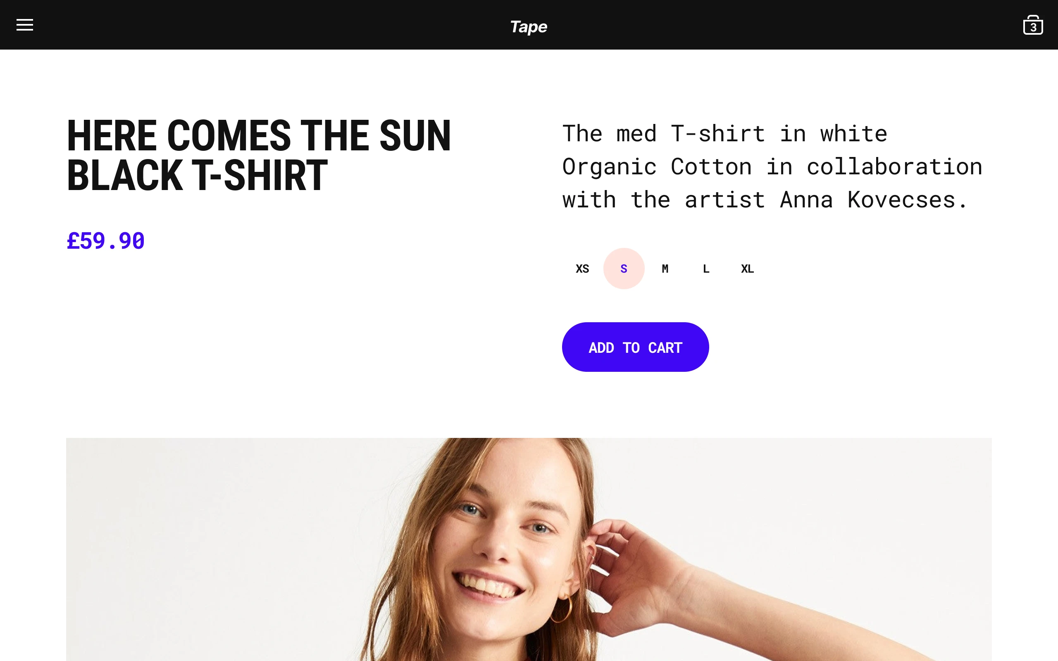1058x661 pixels.
Task: Choose the highlighted S size option
Action: [624, 269]
